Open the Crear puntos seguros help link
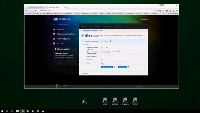The image size is (200, 113). click(61, 53)
